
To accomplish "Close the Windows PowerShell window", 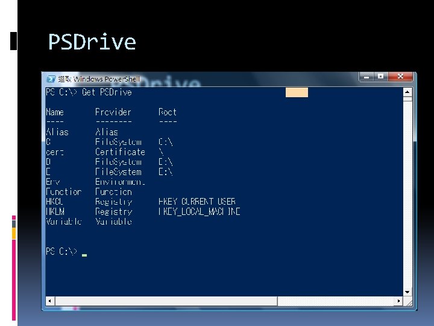I will pos(400,77).
